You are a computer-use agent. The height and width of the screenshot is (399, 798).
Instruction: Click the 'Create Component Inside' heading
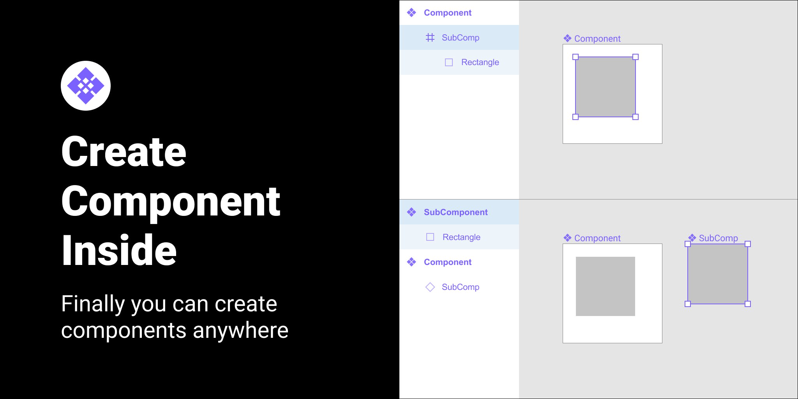tap(171, 201)
